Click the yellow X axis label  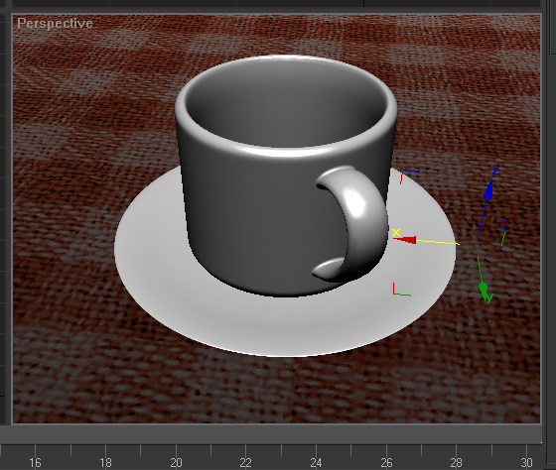click(396, 232)
